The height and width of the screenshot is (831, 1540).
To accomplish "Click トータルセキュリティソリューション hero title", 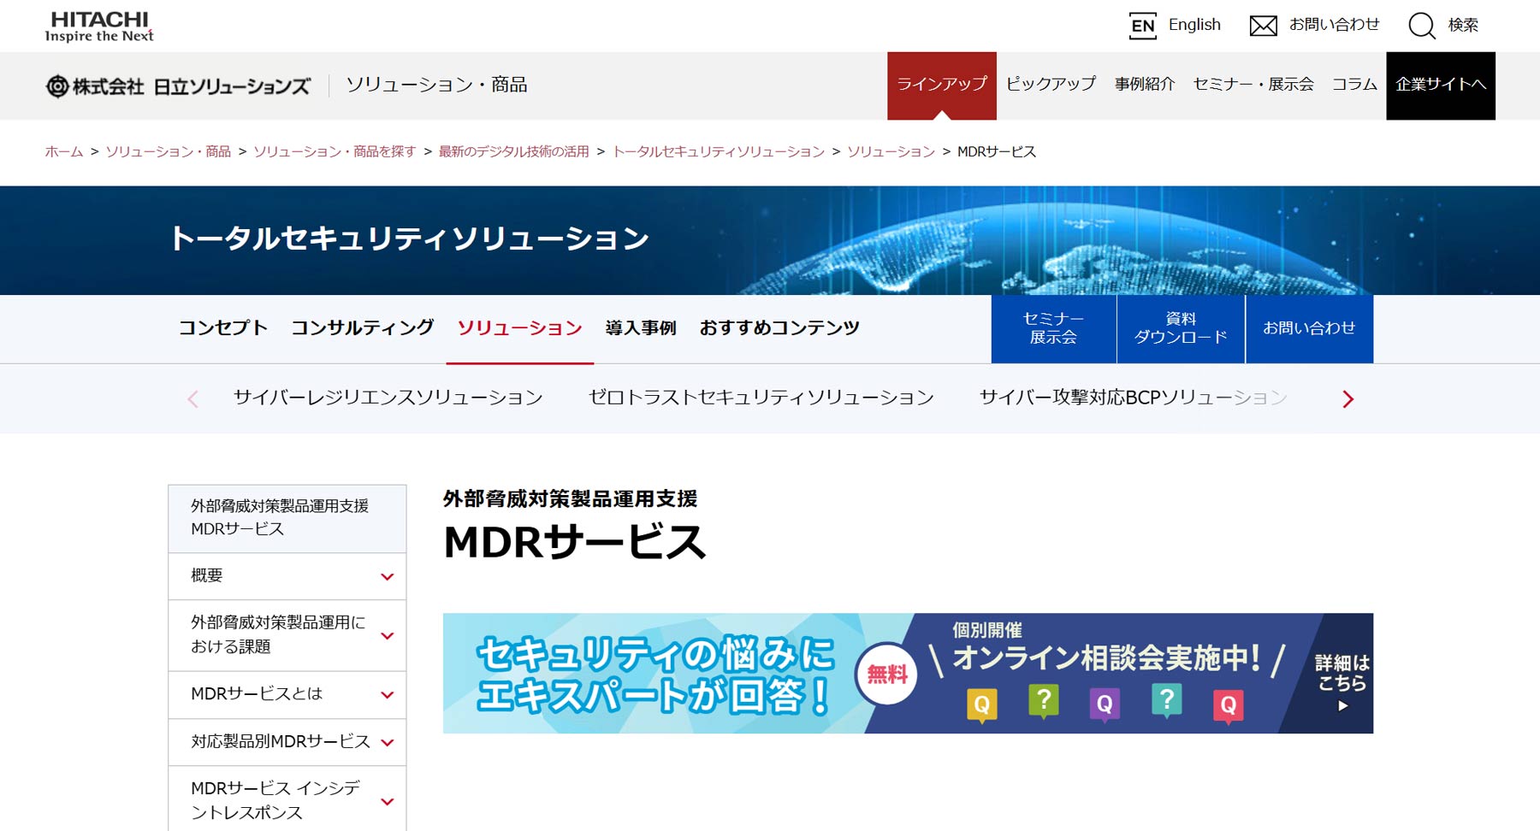I will click(x=410, y=239).
